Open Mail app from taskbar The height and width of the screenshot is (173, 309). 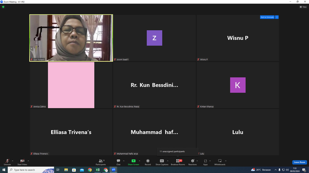82,170
